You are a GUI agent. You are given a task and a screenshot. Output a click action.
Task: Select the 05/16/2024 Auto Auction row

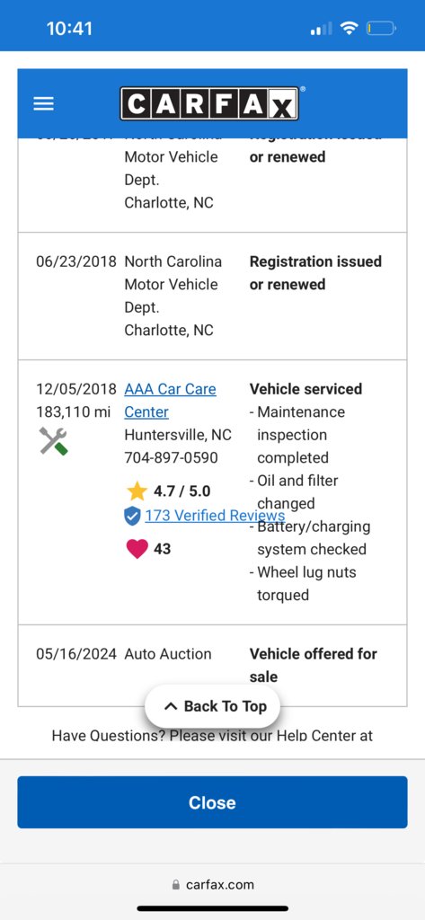click(x=212, y=666)
